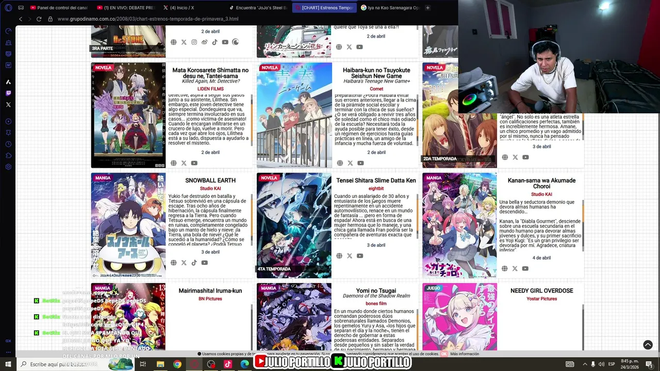This screenshot has width=660, height=371.
Task: Open the YouTube icon for Haibara-kun
Action: click(x=360, y=163)
